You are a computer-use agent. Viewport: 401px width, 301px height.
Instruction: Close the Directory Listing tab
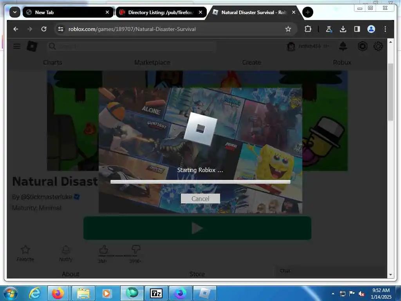[x=200, y=12]
